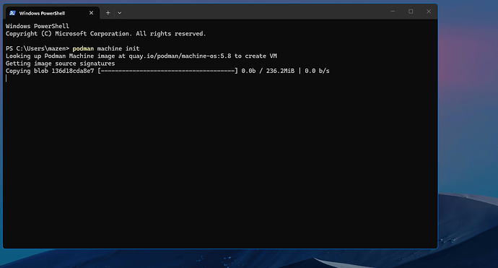
Task: Close the Terminal window
Action: click(429, 12)
